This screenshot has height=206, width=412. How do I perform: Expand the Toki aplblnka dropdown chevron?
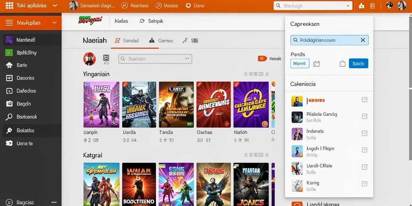pos(55,6)
